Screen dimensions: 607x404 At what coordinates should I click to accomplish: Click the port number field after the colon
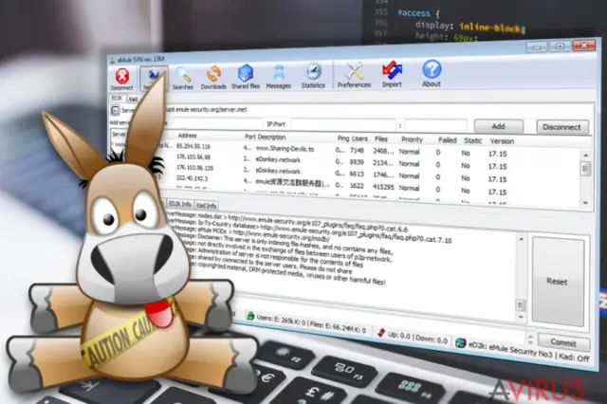436,126
